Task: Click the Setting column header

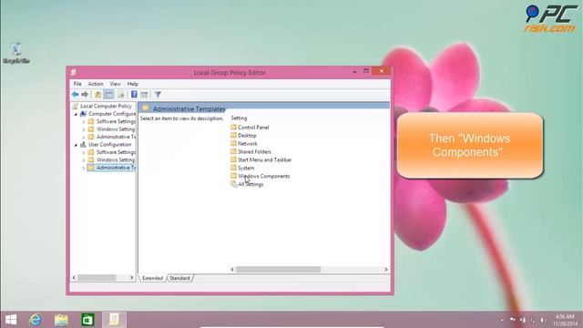Action: (x=239, y=118)
